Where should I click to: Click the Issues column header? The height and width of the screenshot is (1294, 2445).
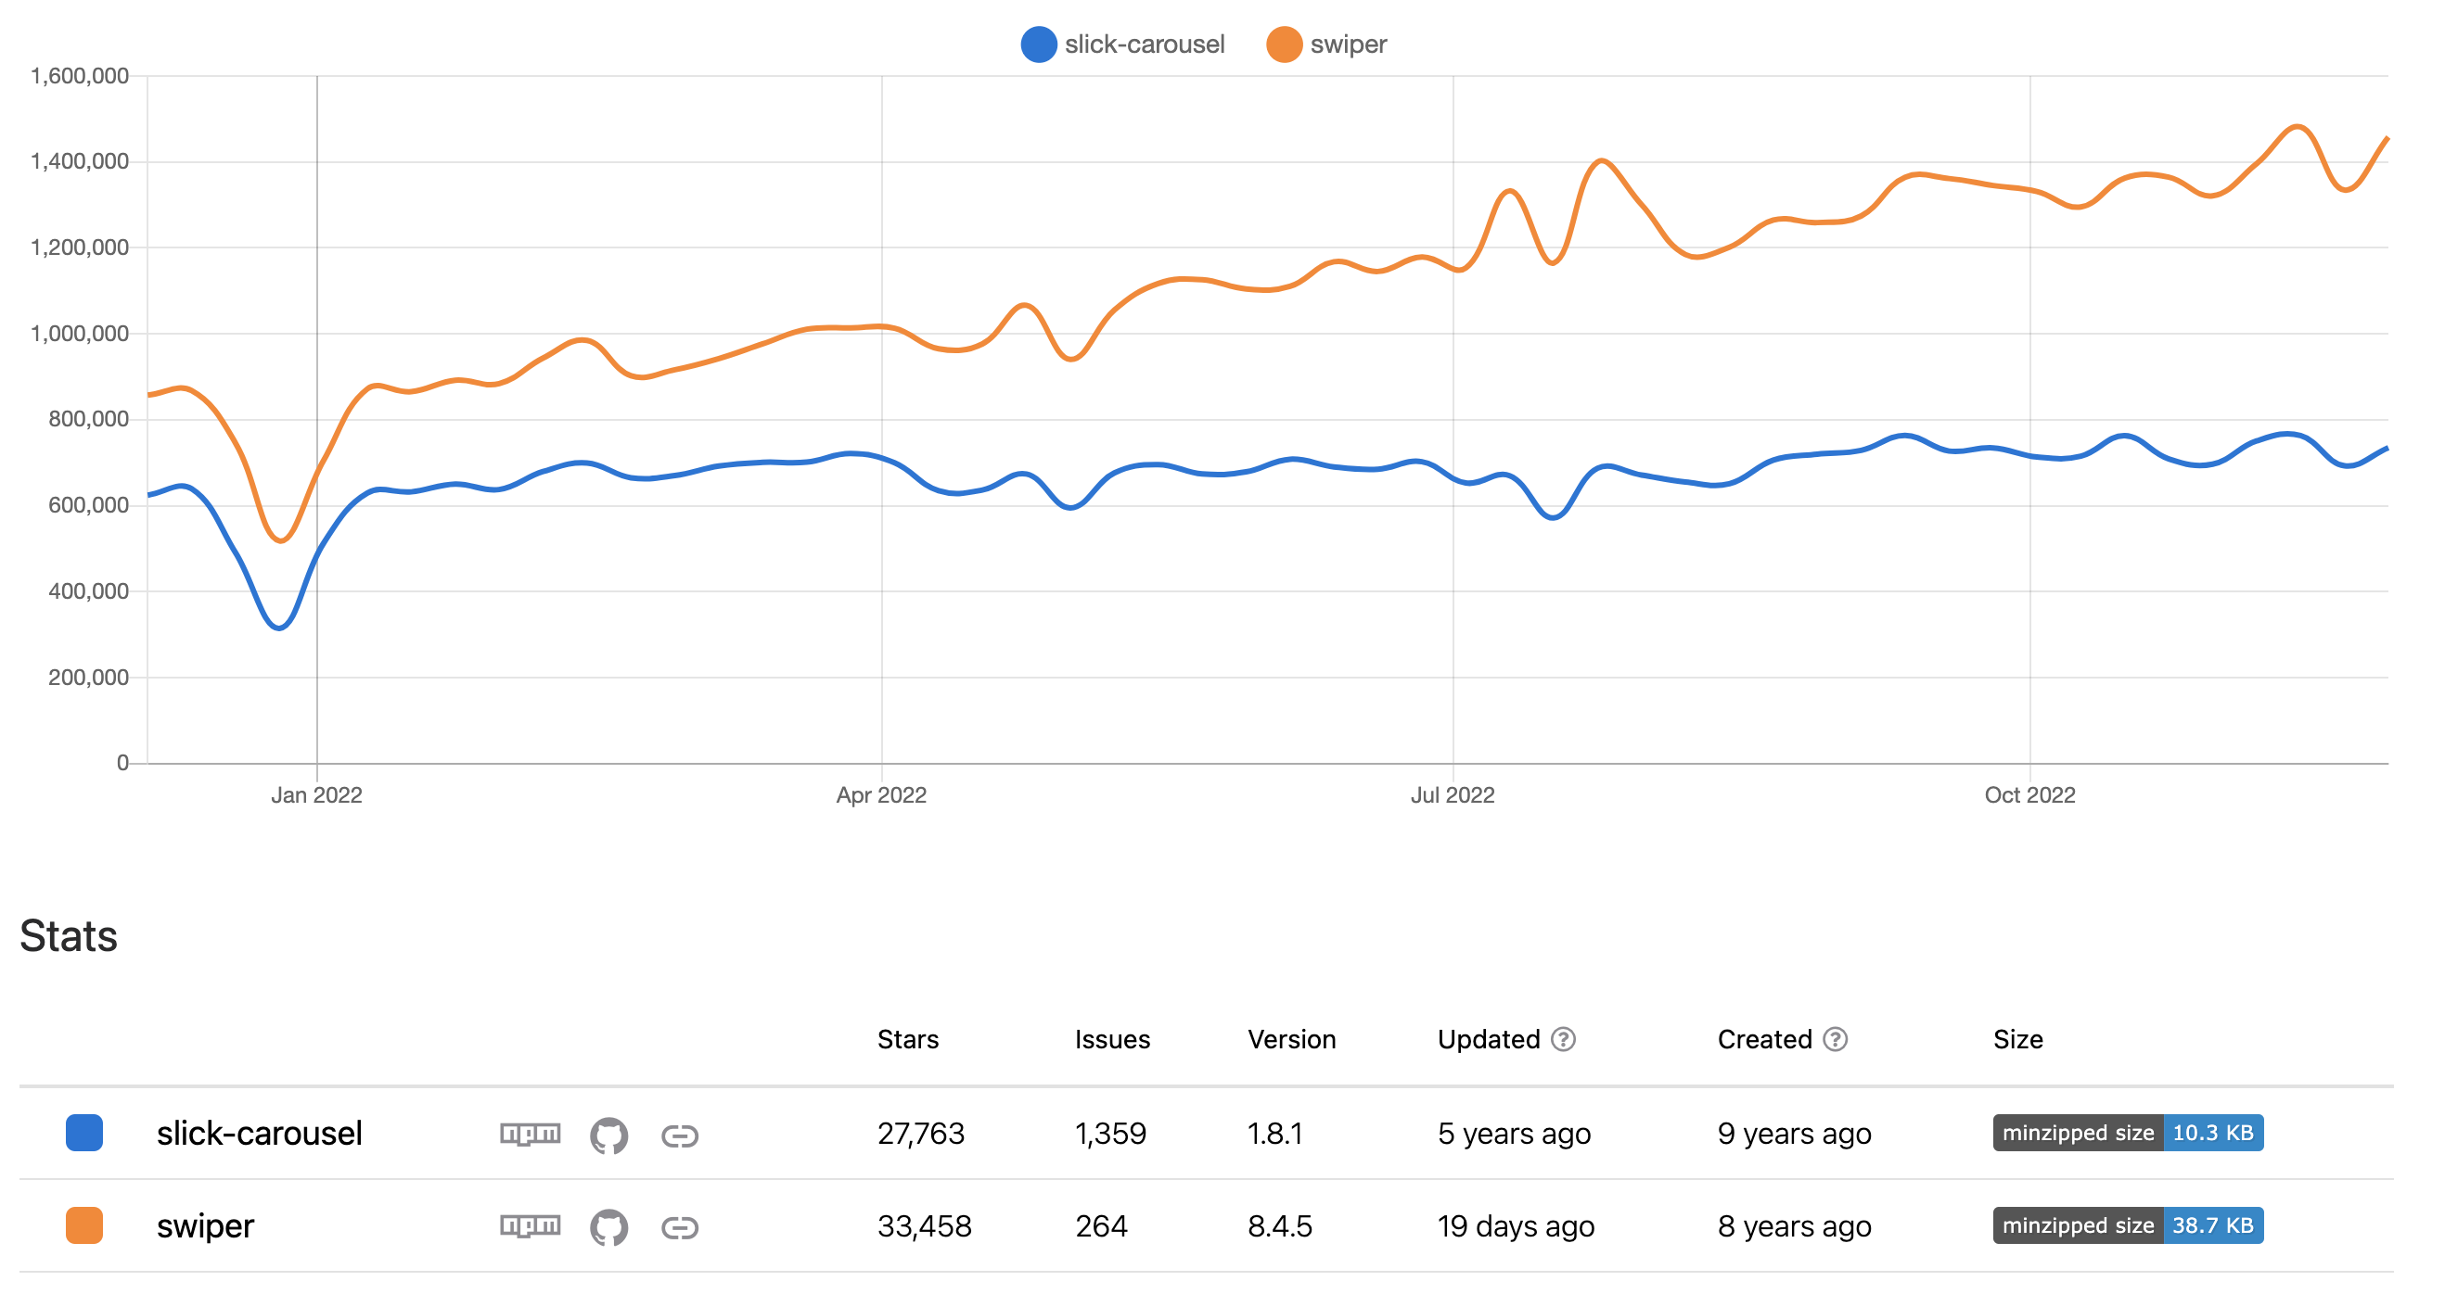(1111, 1040)
